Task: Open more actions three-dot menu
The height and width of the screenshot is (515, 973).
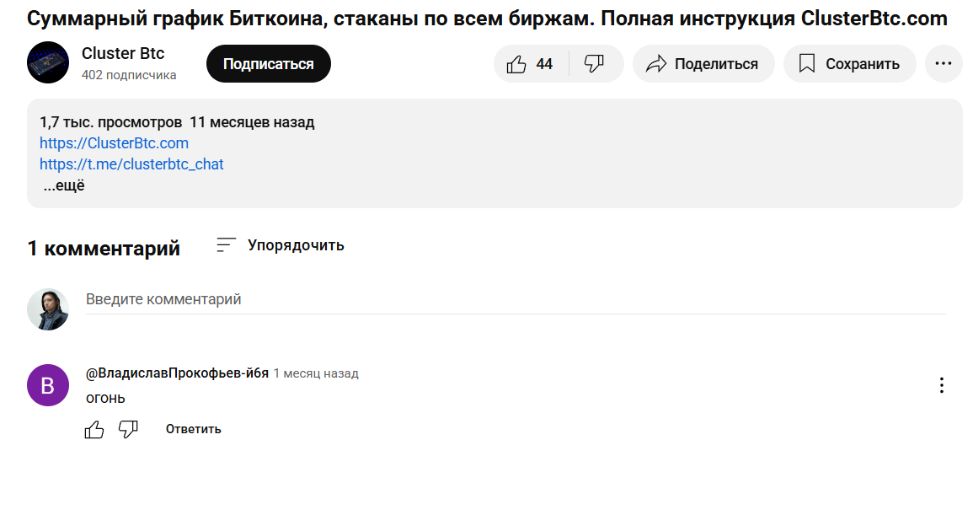Action: point(944,64)
